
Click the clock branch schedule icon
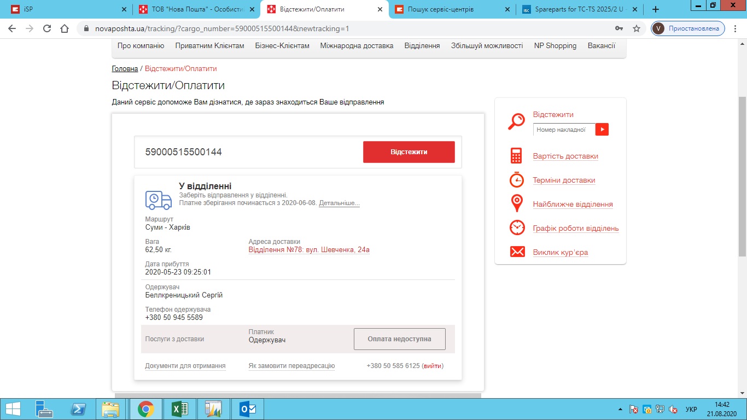(517, 227)
